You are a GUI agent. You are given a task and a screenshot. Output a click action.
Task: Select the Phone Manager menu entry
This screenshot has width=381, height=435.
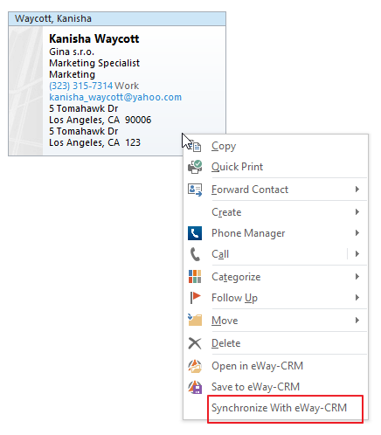(275, 233)
